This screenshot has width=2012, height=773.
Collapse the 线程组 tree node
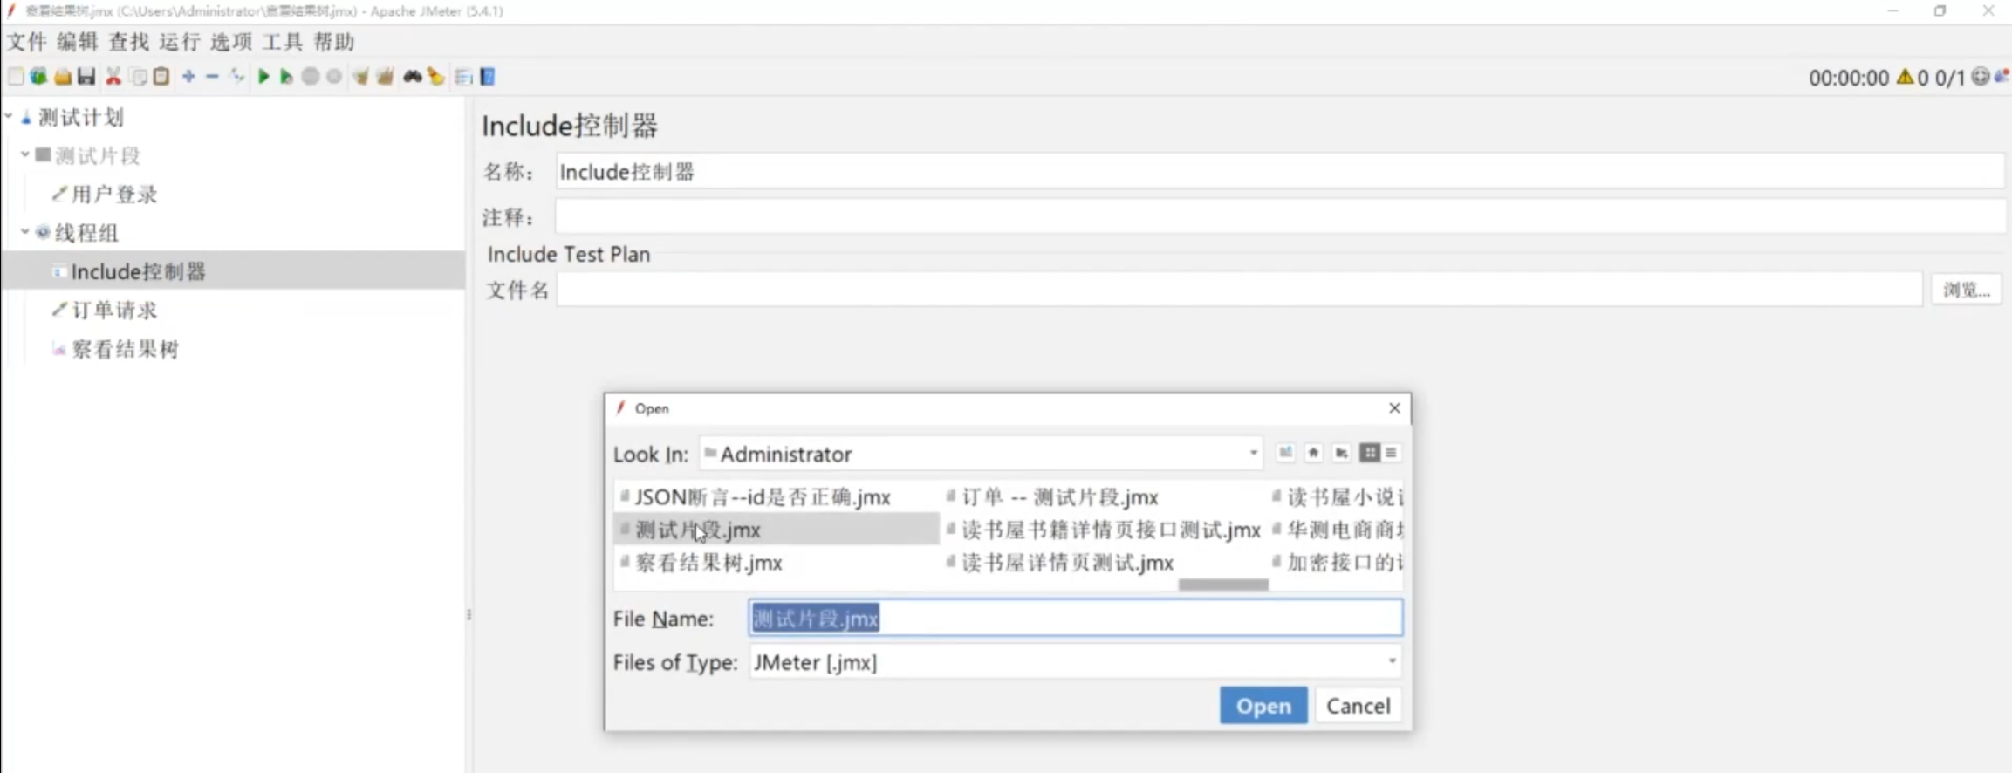point(24,232)
